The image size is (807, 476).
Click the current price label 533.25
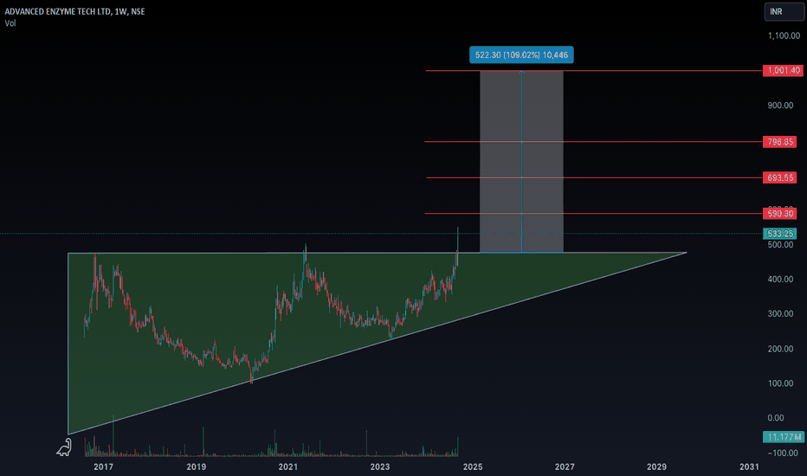coord(779,234)
